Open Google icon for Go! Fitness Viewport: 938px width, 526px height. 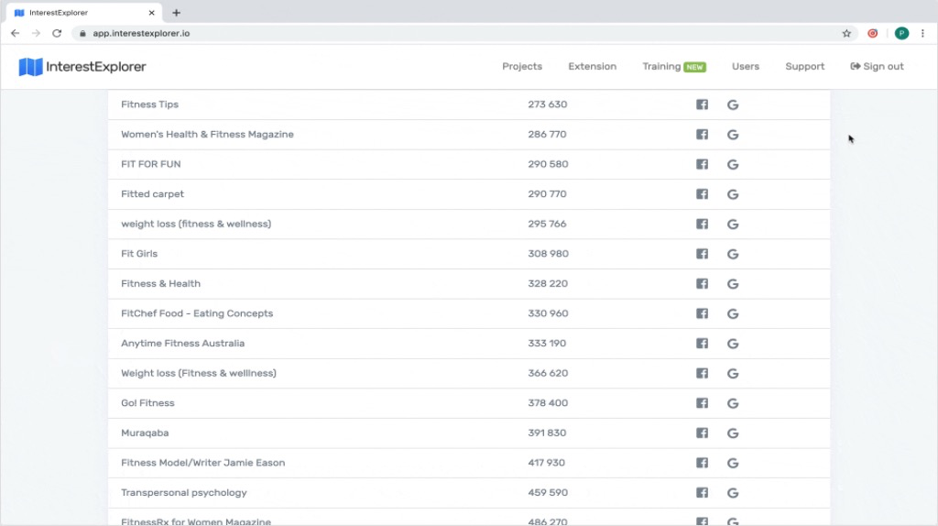[733, 404]
